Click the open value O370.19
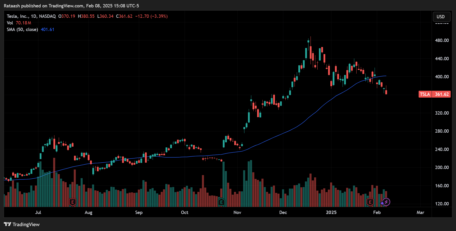456x231 pixels. pos(67,16)
